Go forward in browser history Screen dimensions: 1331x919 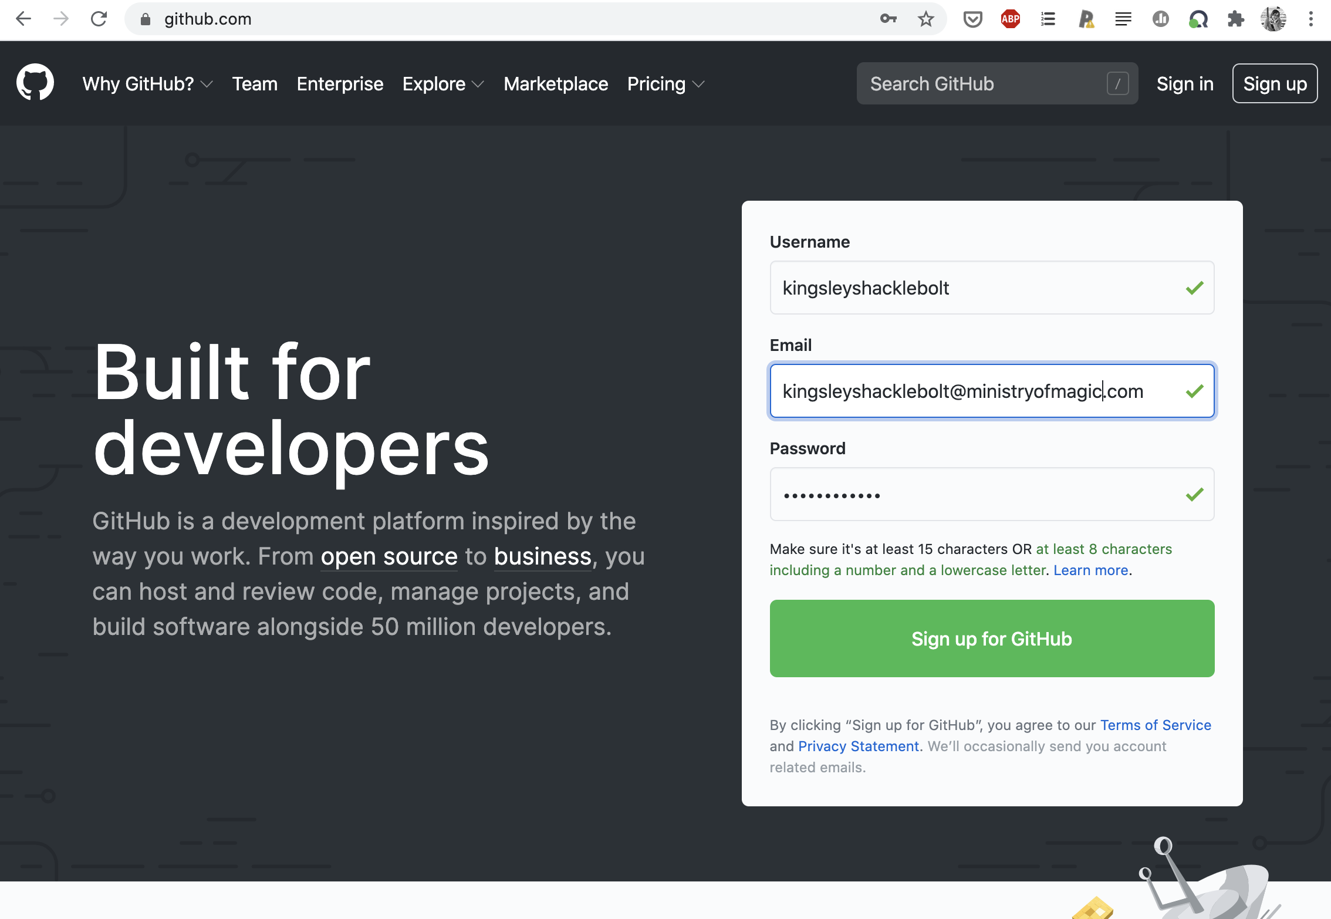pyautogui.click(x=61, y=19)
